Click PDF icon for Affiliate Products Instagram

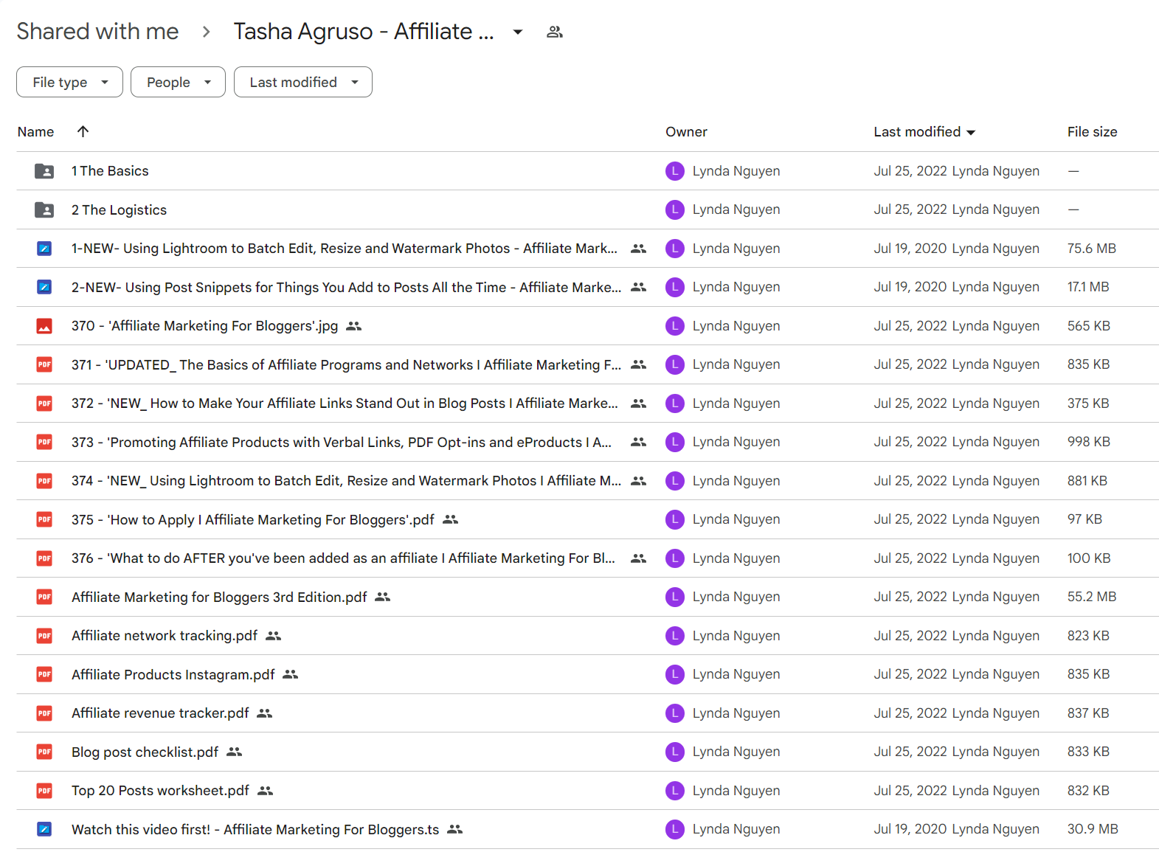coord(44,674)
